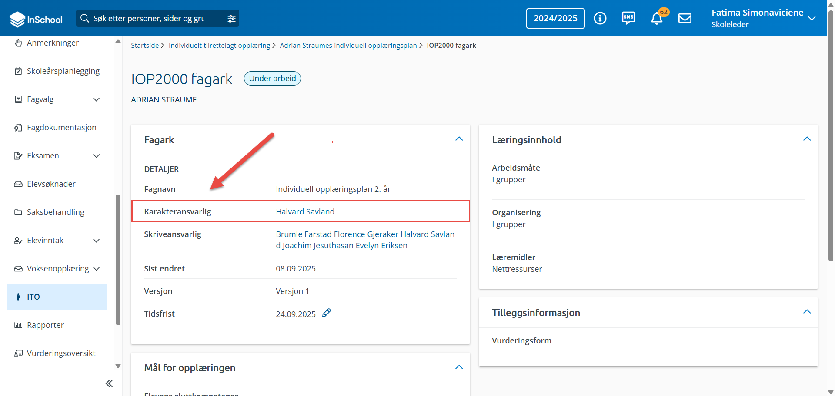Screen dimensions: 835x396
Task: Collapse the Læringsinnhold panel
Action: 807,139
